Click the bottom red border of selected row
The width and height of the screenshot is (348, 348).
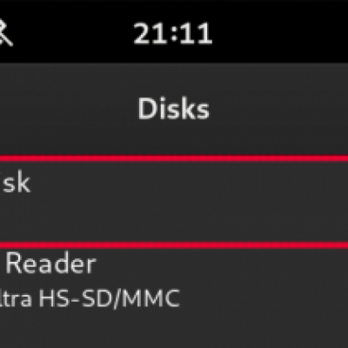pos(174,245)
